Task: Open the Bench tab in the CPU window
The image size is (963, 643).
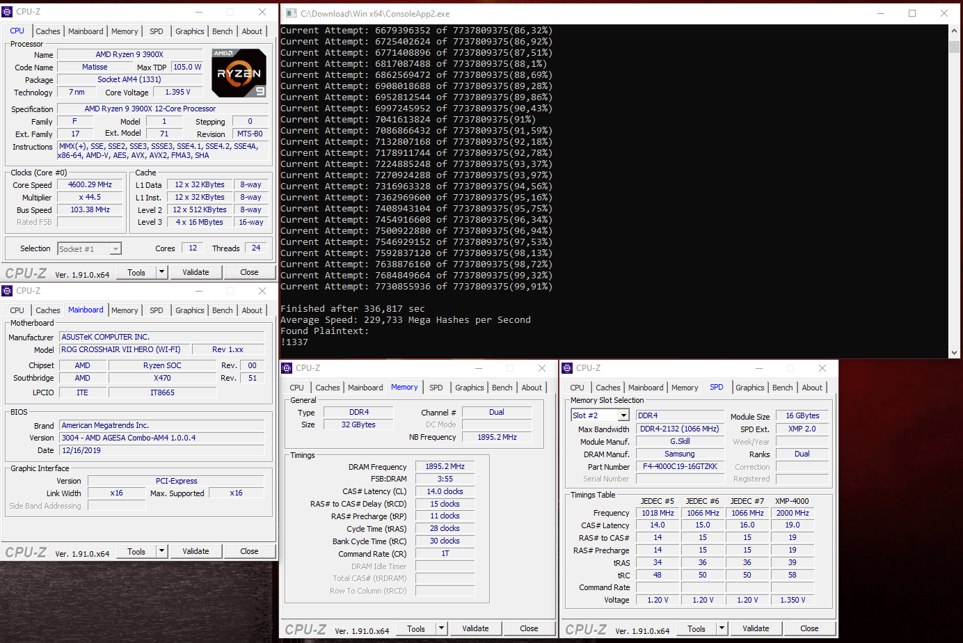Action: click(x=223, y=31)
